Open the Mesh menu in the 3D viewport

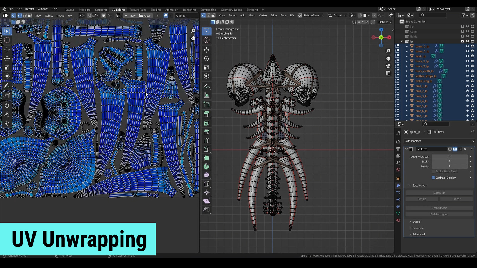[x=252, y=15]
